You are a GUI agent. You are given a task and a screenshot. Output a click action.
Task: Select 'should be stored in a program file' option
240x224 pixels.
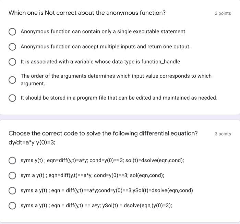12,98
